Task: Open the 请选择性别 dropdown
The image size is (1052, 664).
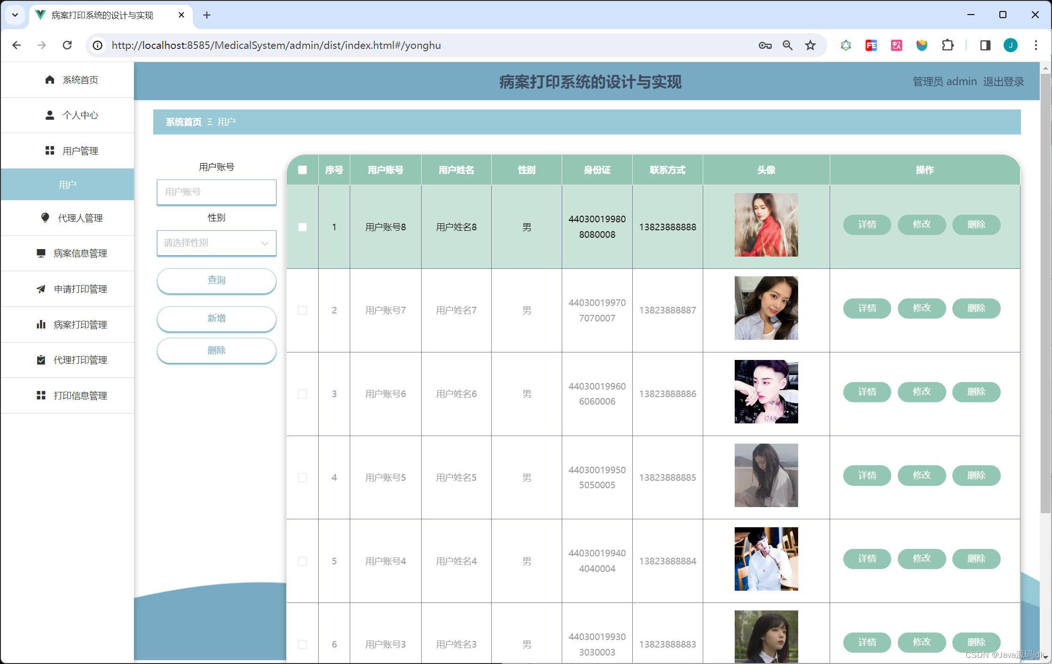Action: tap(216, 243)
